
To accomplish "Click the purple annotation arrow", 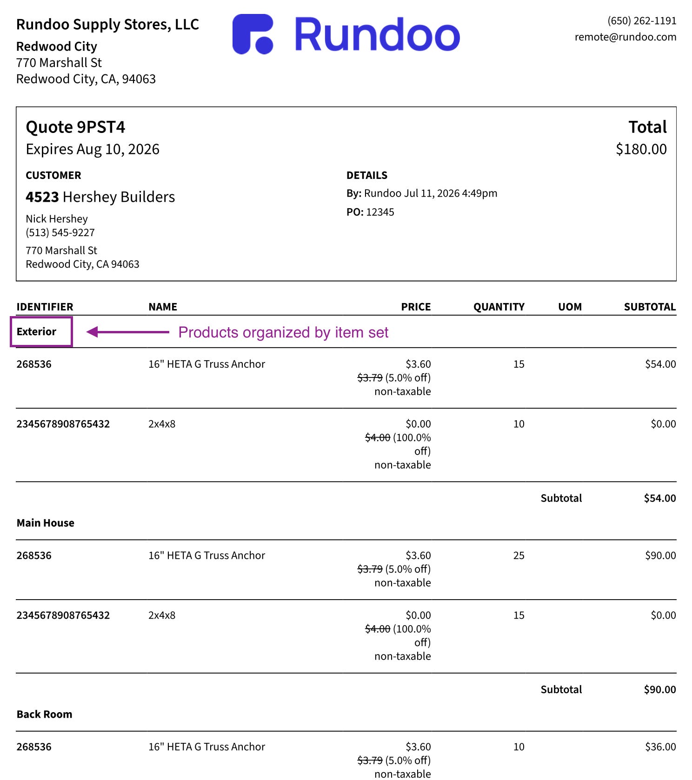I will [128, 332].
